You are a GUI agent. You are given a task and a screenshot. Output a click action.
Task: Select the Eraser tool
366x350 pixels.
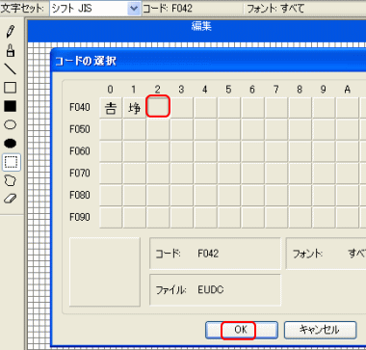click(x=11, y=199)
